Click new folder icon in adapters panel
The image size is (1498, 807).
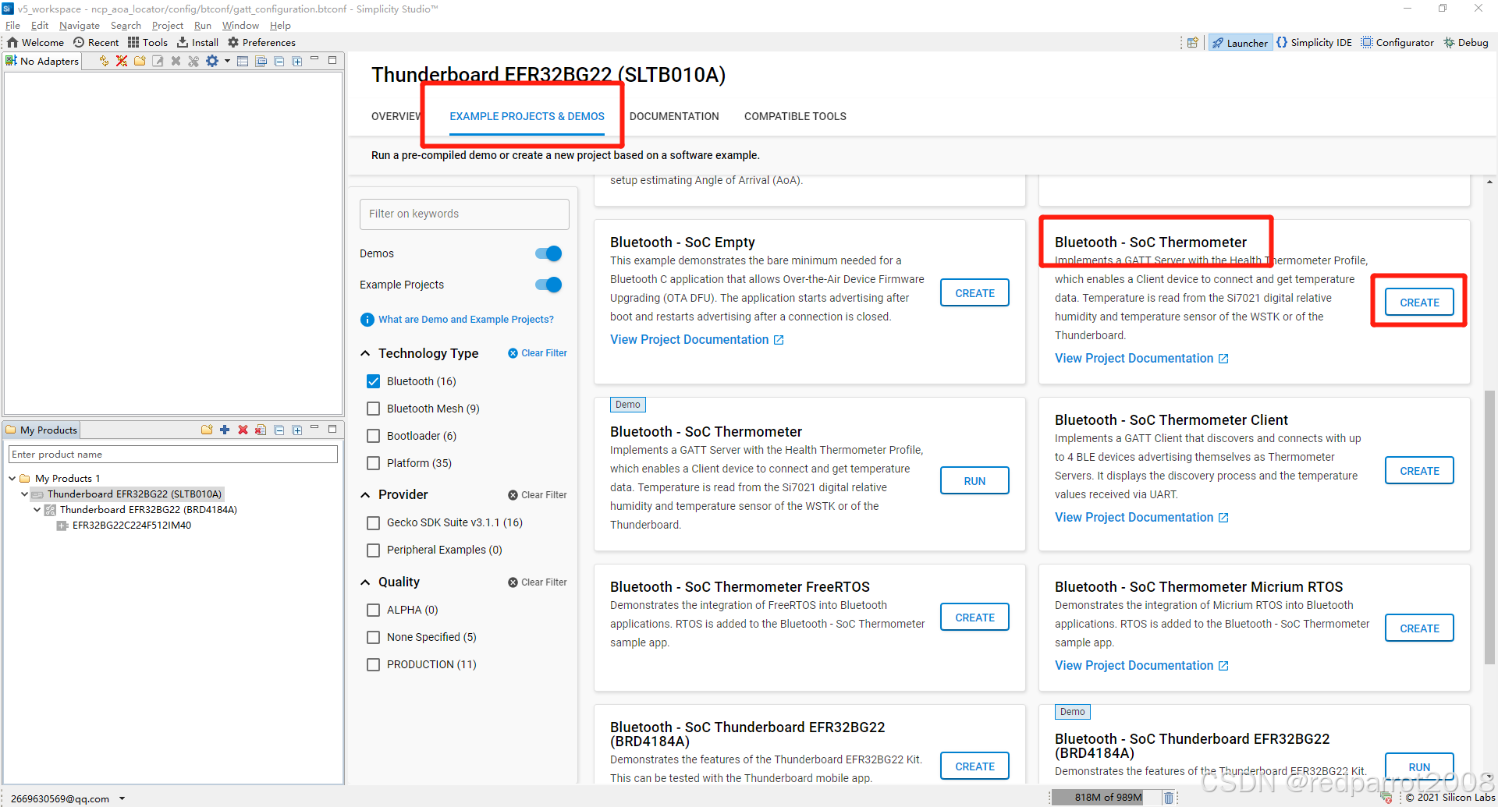click(x=140, y=61)
